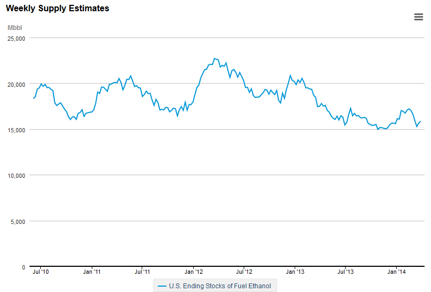This screenshot has height=292, width=431.
Task: Click the highest peak of the ethanol stocks line
Action: 214,58
